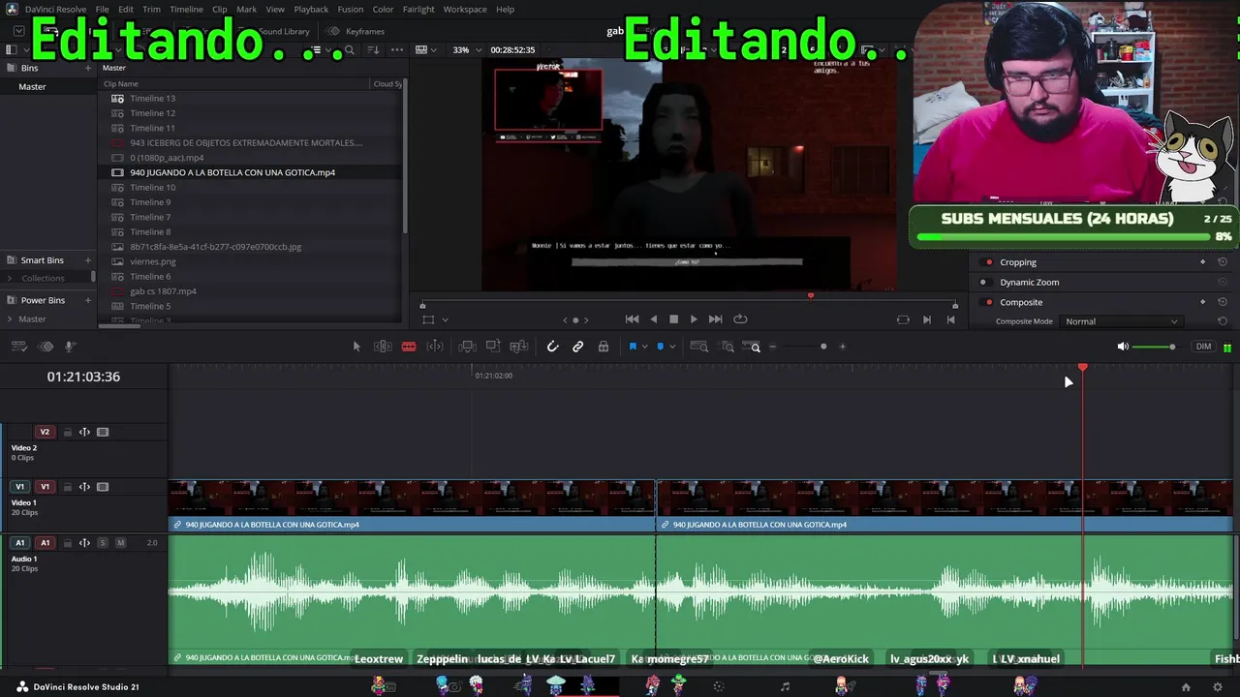Go to last frame in viewer
The height and width of the screenshot is (697, 1240).
[715, 319]
